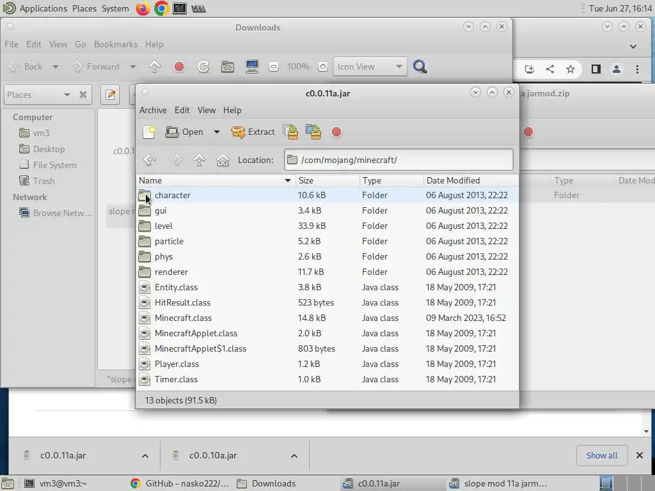Click the new archive icon in c0.0.11a.jar toolbar
The width and height of the screenshot is (655, 491).
(148, 132)
